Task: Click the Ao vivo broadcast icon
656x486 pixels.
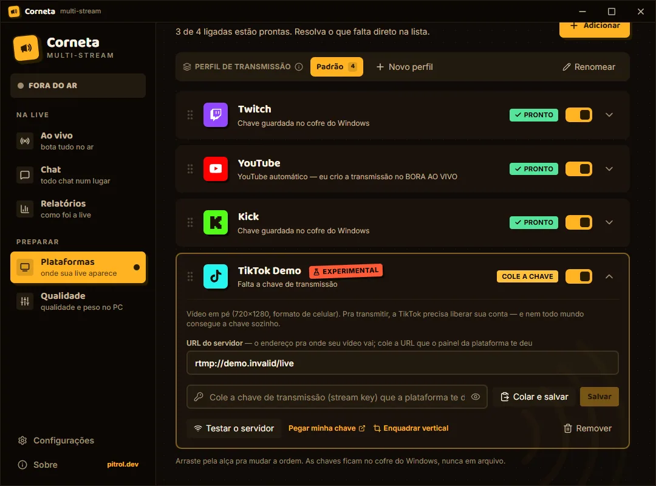Action: click(25, 141)
